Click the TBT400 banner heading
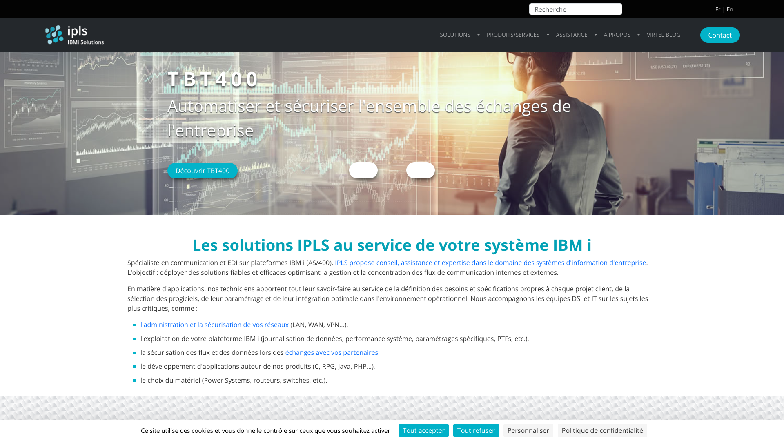This screenshot has width=784, height=441. pyautogui.click(x=213, y=79)
